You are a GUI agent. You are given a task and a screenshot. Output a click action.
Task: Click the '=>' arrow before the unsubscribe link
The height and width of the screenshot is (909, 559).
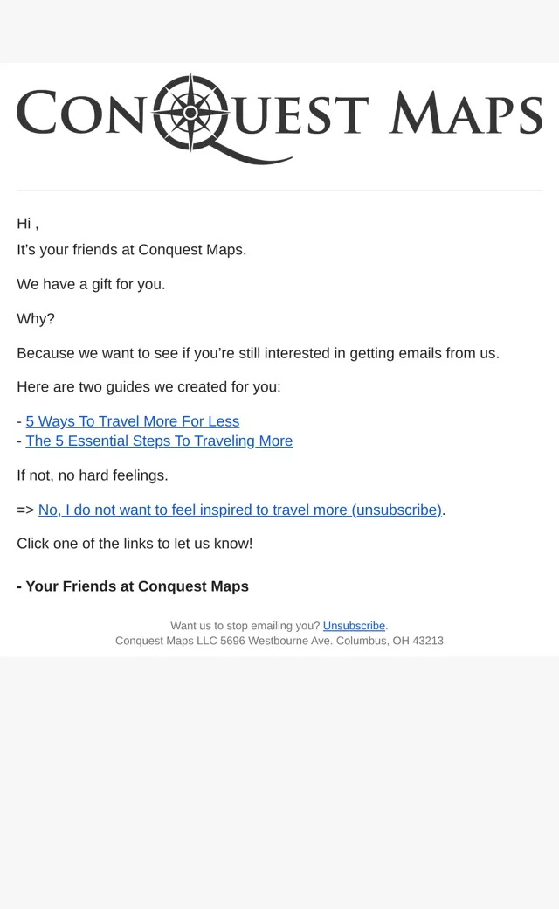25,510
